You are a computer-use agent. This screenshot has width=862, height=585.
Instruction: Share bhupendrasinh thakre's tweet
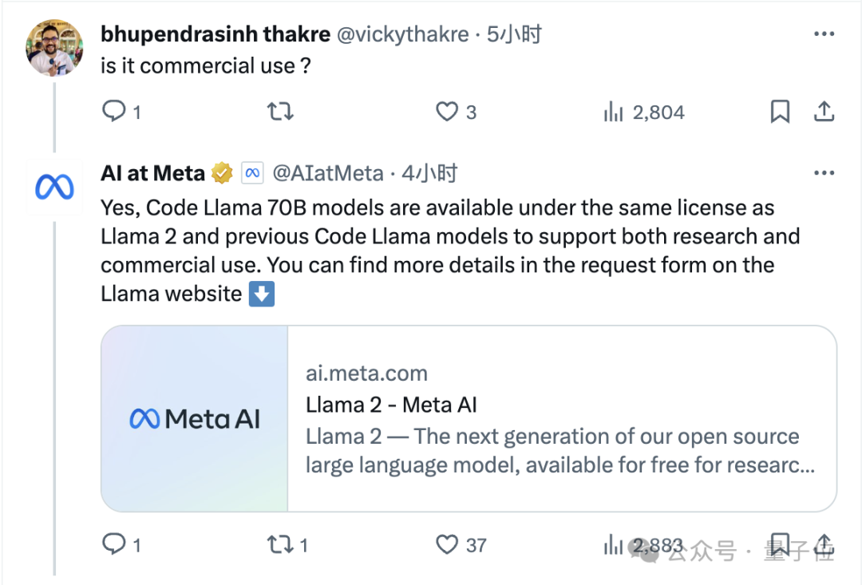(824, 112)
